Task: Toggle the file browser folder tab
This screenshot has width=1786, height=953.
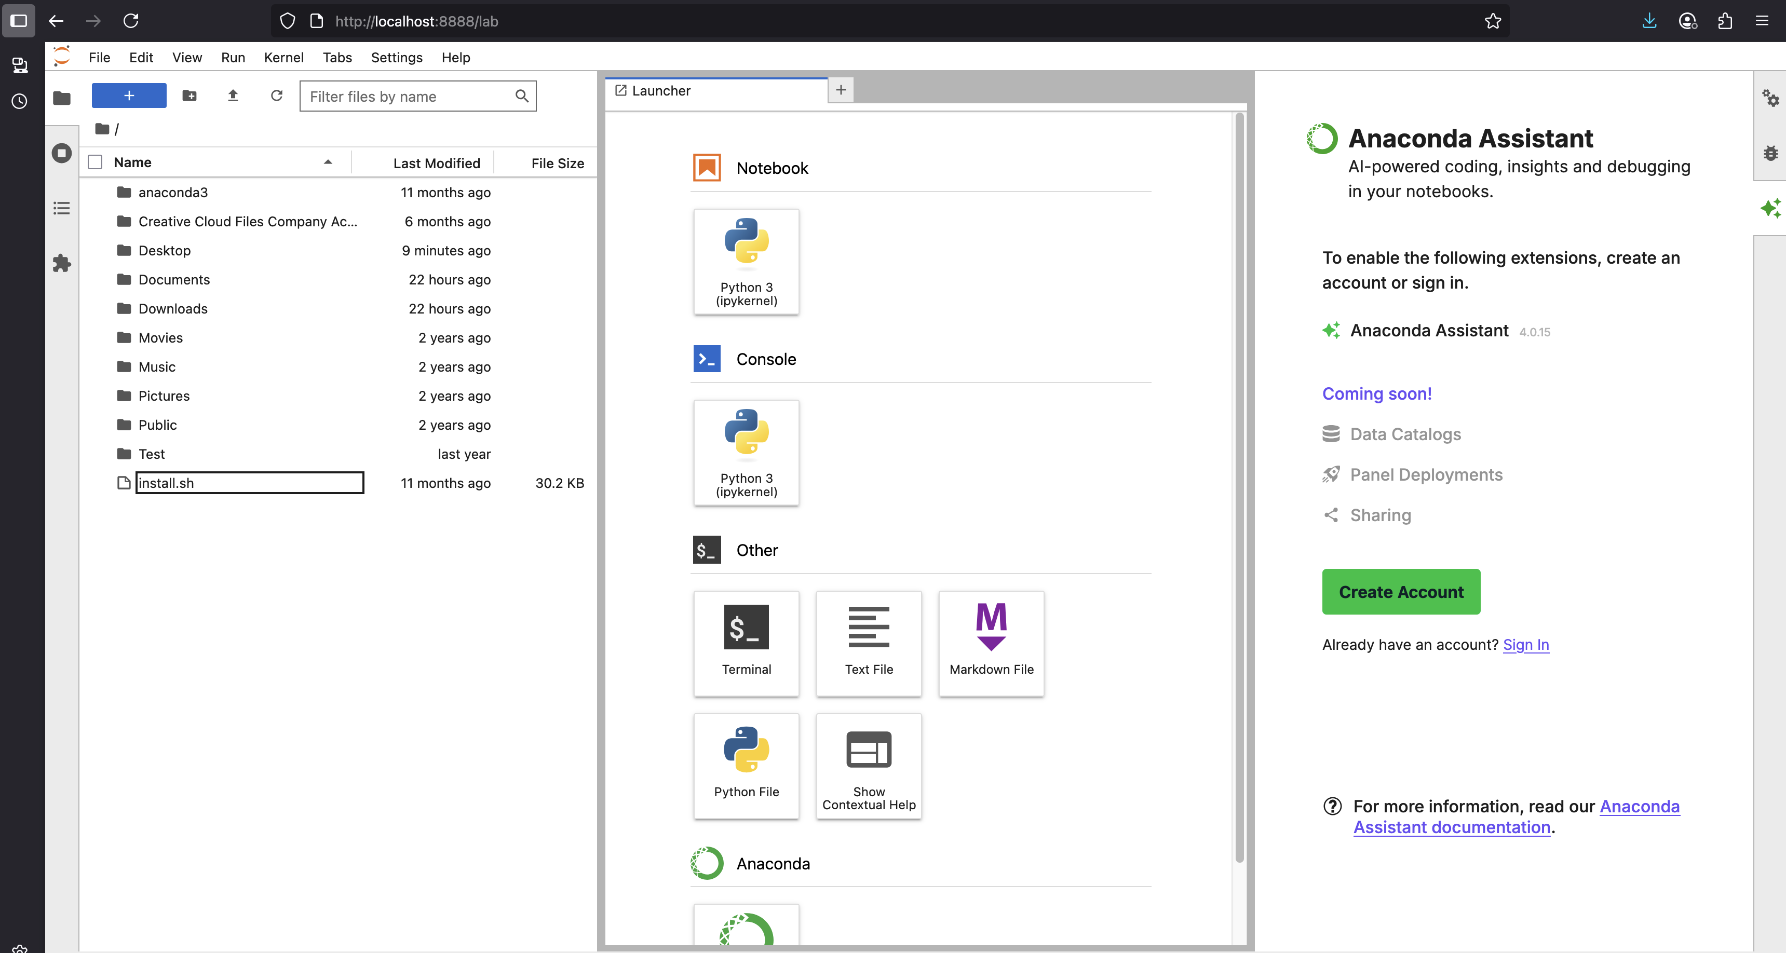Action: tap(62, 99)
